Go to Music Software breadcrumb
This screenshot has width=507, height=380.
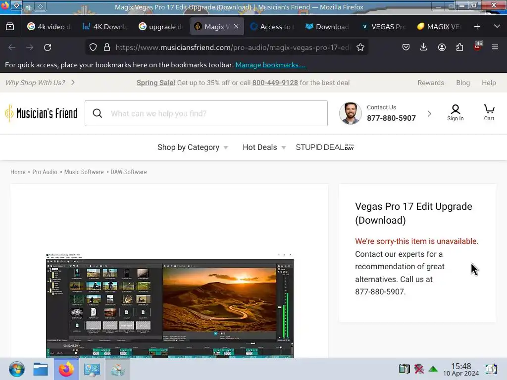pyautogui.click(x=84, y=172)
